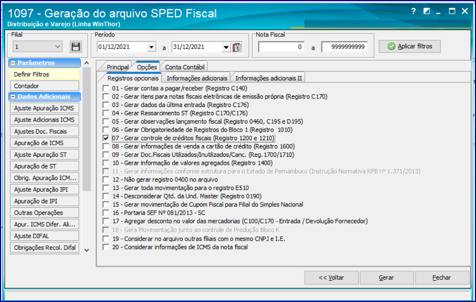The width and height of the screenshot is (476, 302).
Task: Click the sidebar scroll down arrow
Action: [86, 250]
